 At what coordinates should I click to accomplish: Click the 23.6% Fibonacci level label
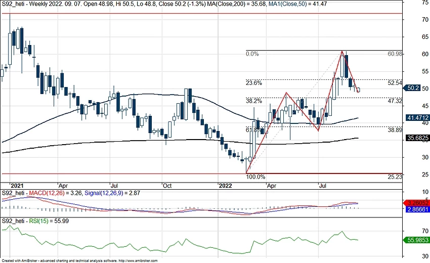click(254, 83)
